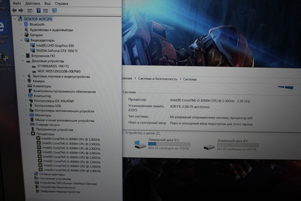Select the Батареи battery icon
The image size is (301, 201).
(26, 35)
